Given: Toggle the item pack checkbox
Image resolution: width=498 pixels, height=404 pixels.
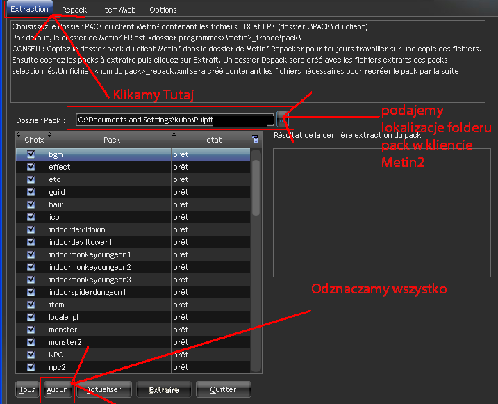Looking at the screenshot, I should (x=31, y=304).
